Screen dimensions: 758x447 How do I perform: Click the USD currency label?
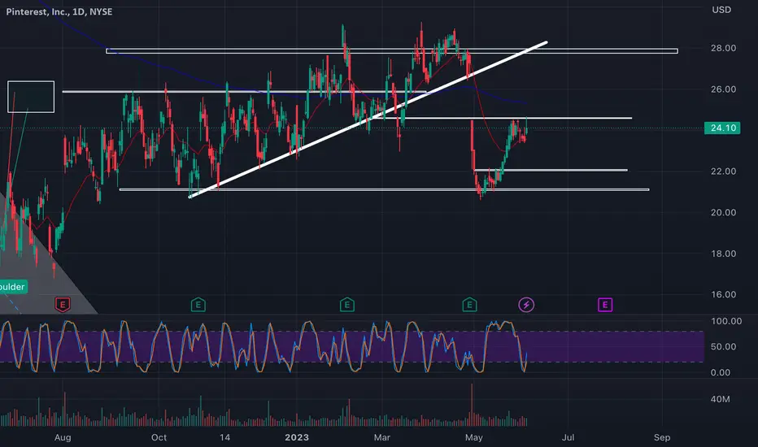[x=721, y=10]
